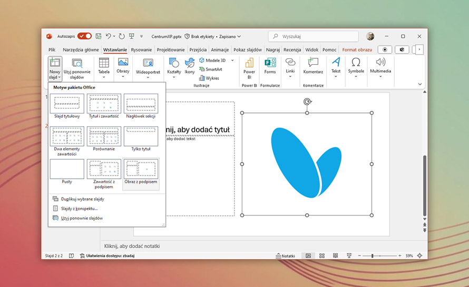Insert a Wykres chart
469x287 pixels.
tap(209, 78)
